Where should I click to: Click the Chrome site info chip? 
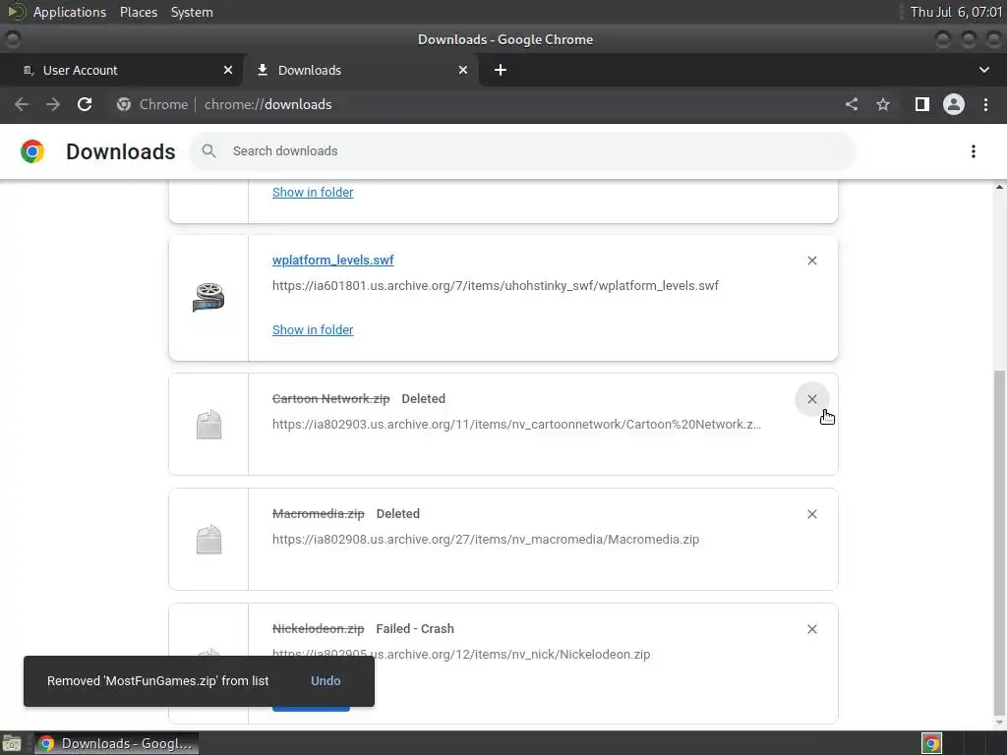[x=152, y=104]
